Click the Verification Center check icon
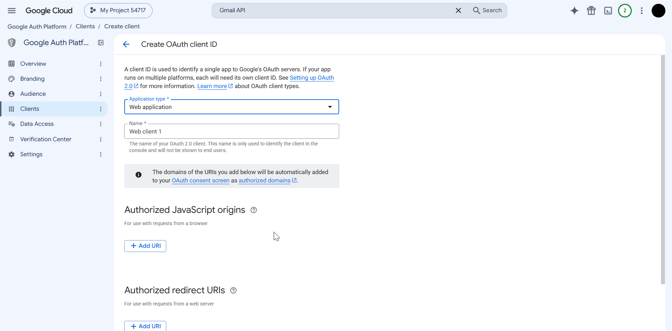Screen dimensions: 672x331 pyautogui.click(x=12, y=139)
